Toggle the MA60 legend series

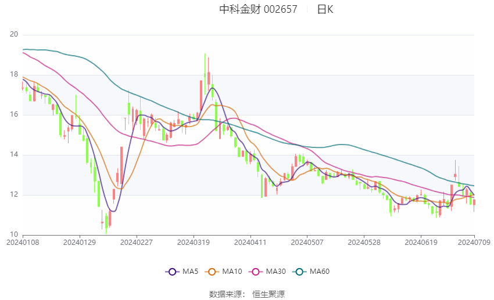(311, 272)
